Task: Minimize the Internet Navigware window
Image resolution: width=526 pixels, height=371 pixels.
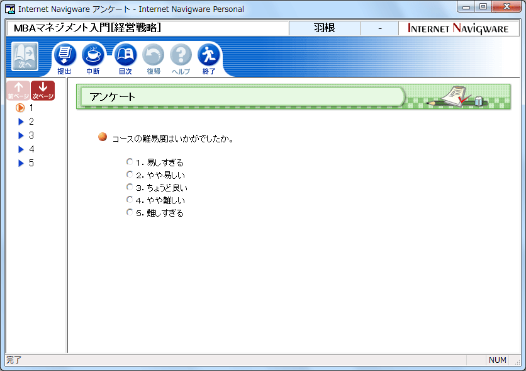Action: click(466, 7)
